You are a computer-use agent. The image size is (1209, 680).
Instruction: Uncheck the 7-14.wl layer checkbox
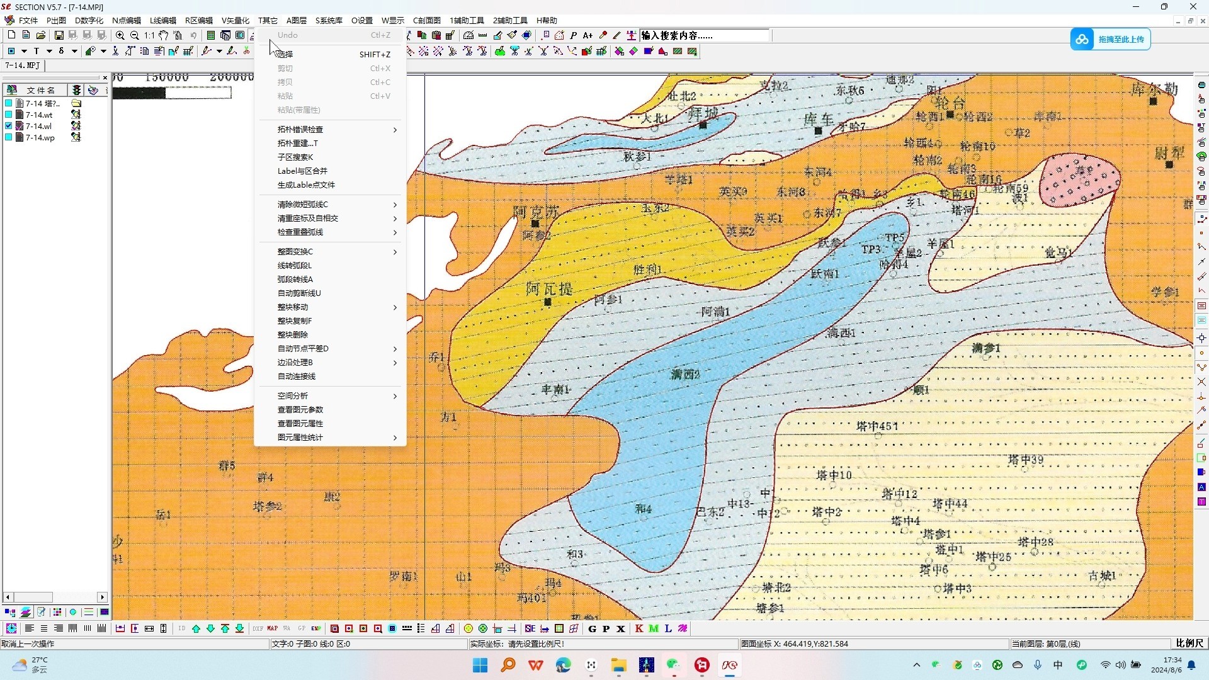coord(8,126)
